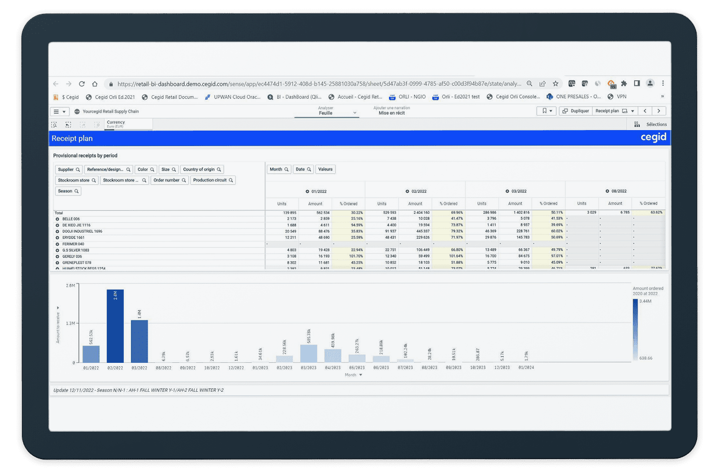The image size is (719, 474).
Task: Reload the page in the browser
Action: pyautogui.click(x=81, y=84)
